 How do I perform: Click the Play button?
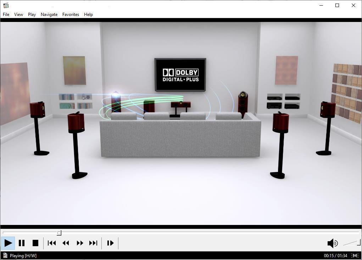click(x=8, y=243)
